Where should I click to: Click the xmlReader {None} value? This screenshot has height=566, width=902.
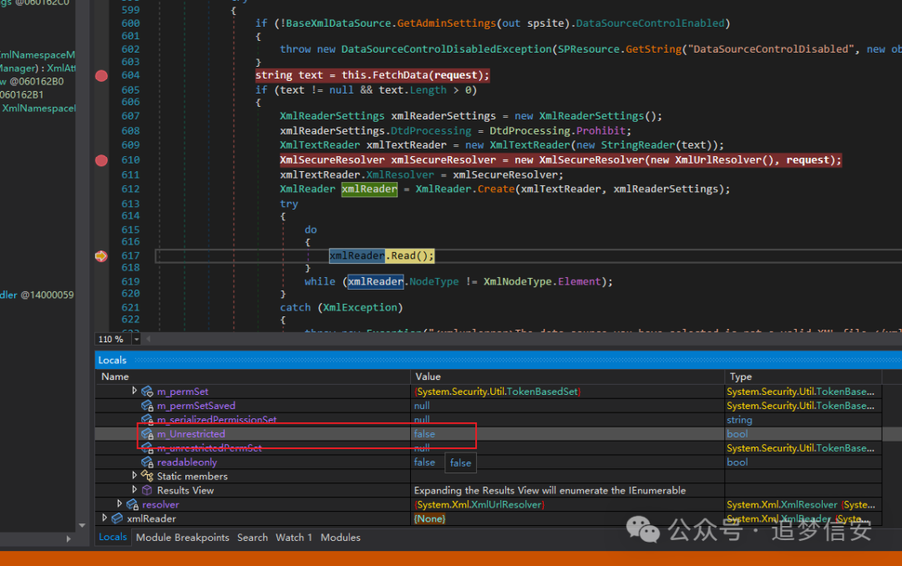[430, 518]
